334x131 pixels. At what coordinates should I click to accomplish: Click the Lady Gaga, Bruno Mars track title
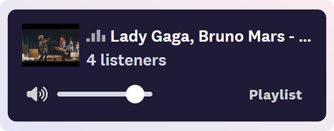(x=211, y=36)
